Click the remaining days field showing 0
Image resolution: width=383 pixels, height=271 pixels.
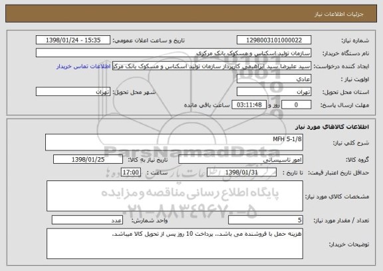[297, 105]
